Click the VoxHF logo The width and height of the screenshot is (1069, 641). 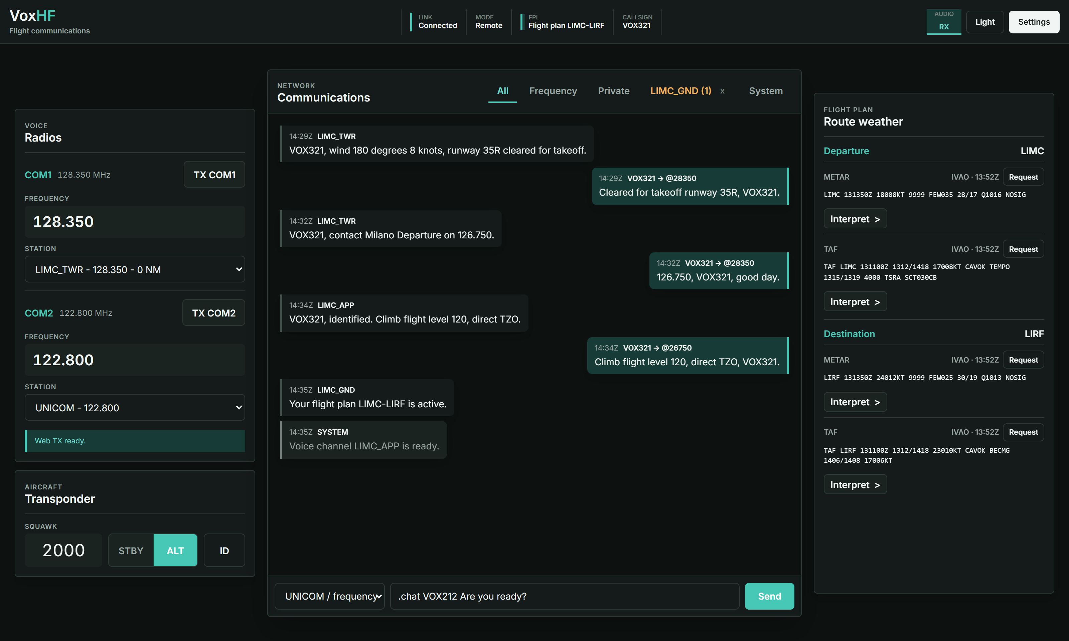coord(33,16)
